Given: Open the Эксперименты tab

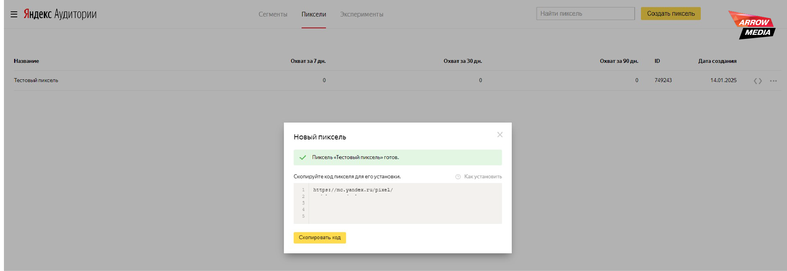Looking at the screenshot, I should coord(362,15).
